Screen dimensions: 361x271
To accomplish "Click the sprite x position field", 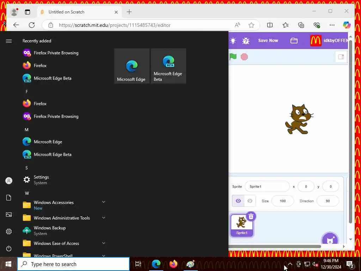I will click(x=306, y=186).
